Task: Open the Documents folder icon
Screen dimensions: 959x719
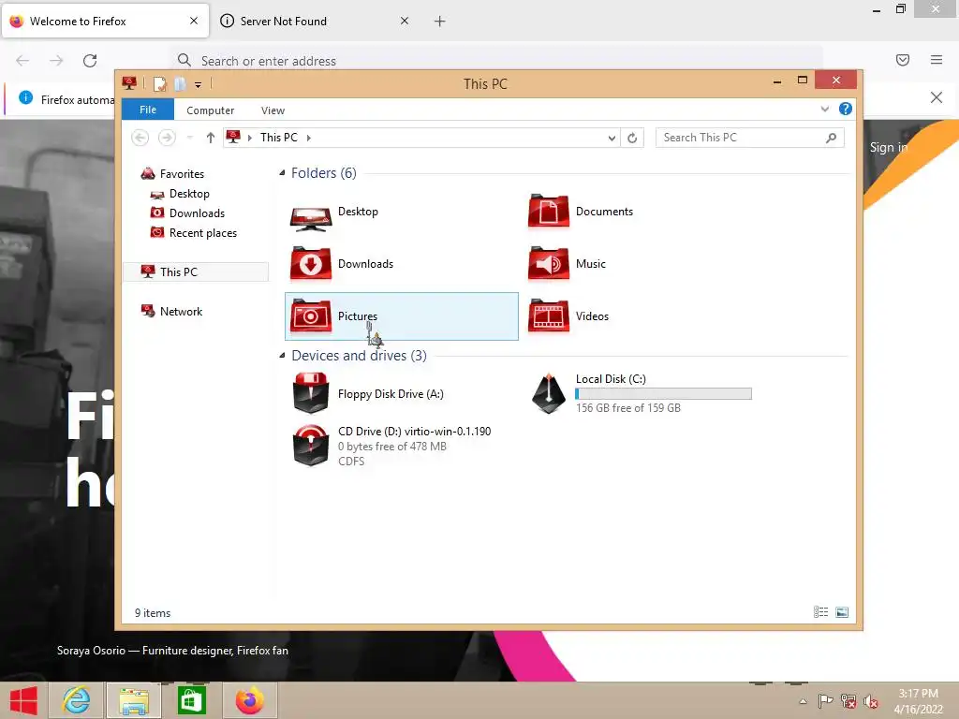Action: coord(549,212)
